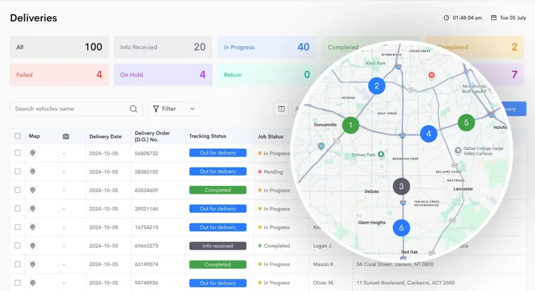Viewport: 535px width, 291px height.
Task: Click Pending status for order 28383102
Action: tap(273, 172)
